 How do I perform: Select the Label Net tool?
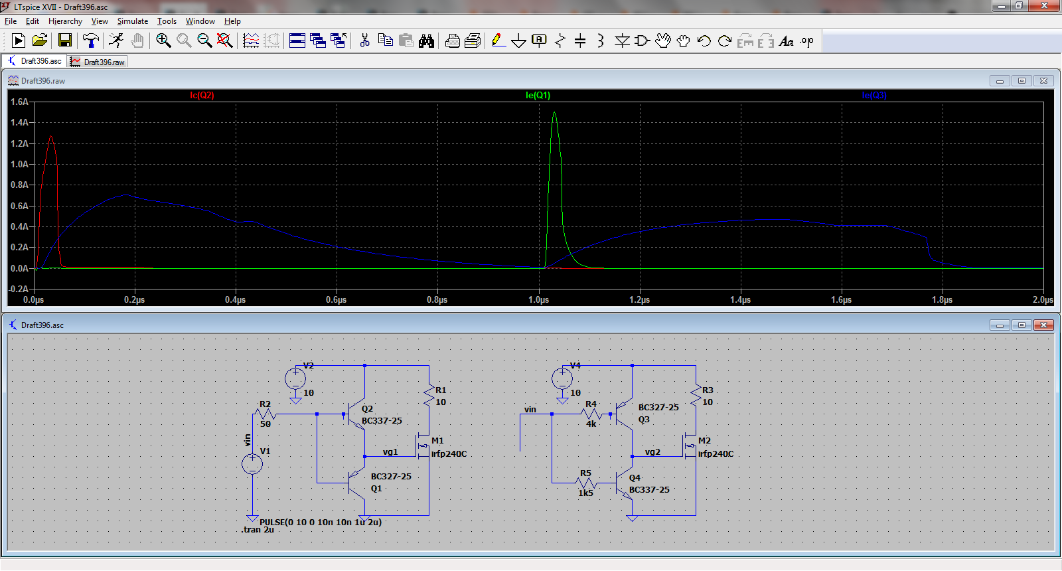pyautogui.click(x=540, y=41)
